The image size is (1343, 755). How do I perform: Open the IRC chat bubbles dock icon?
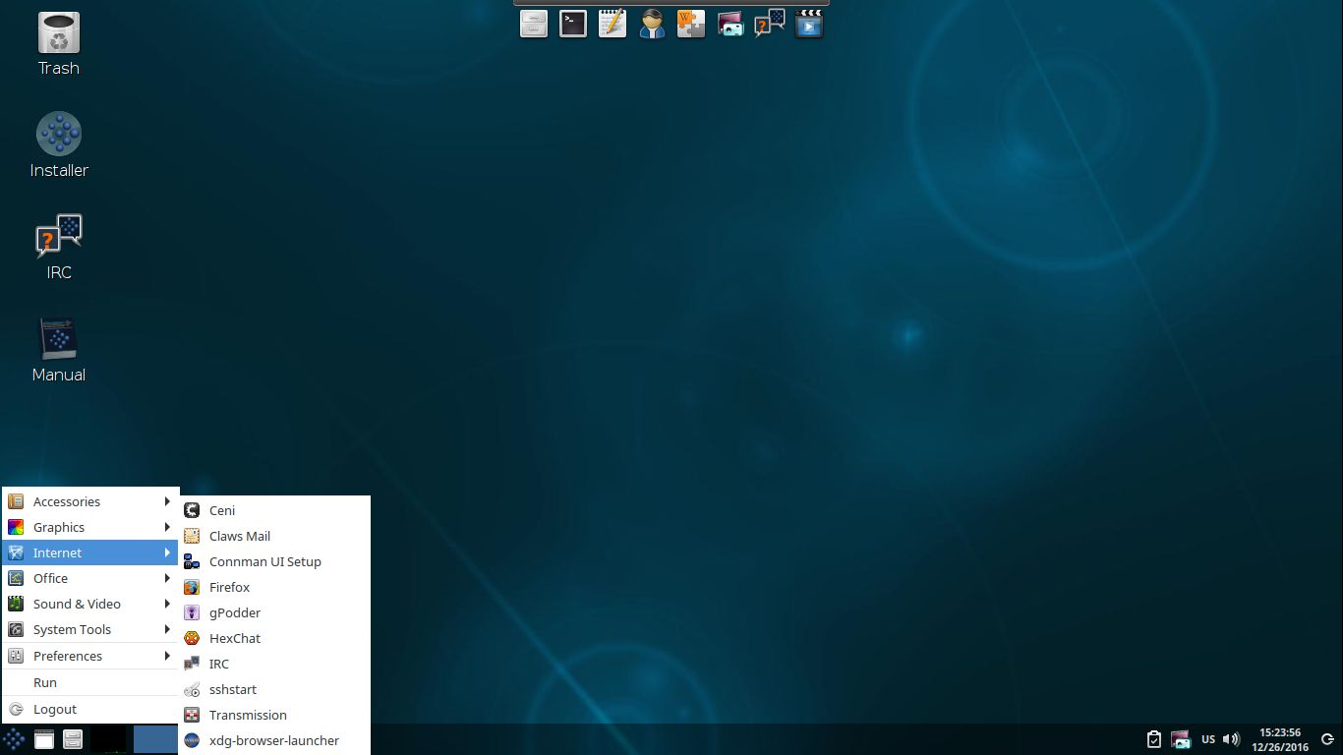click(x=770, y=24)
